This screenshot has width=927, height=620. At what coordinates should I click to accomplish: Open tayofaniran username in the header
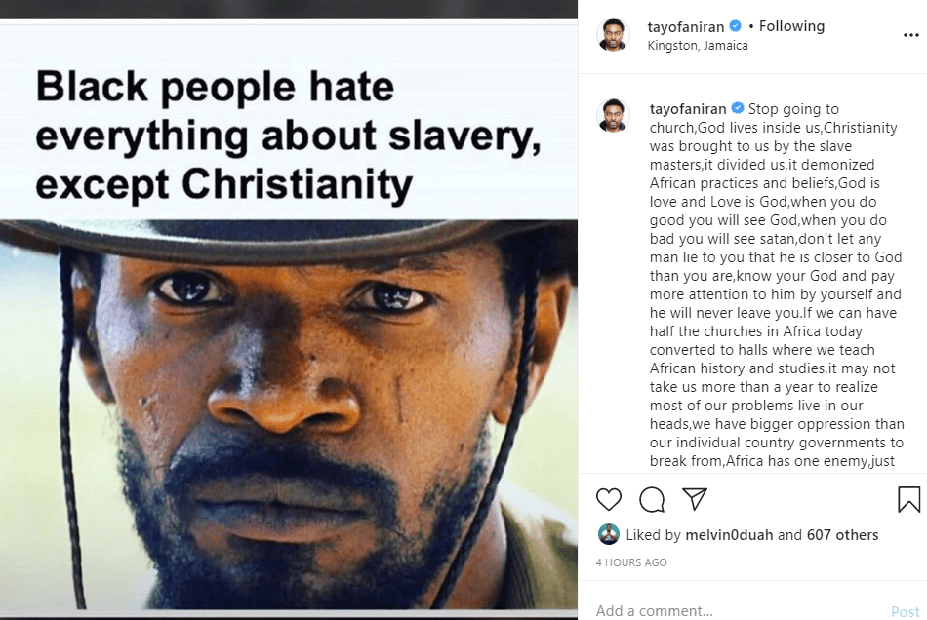pos(687,26)
